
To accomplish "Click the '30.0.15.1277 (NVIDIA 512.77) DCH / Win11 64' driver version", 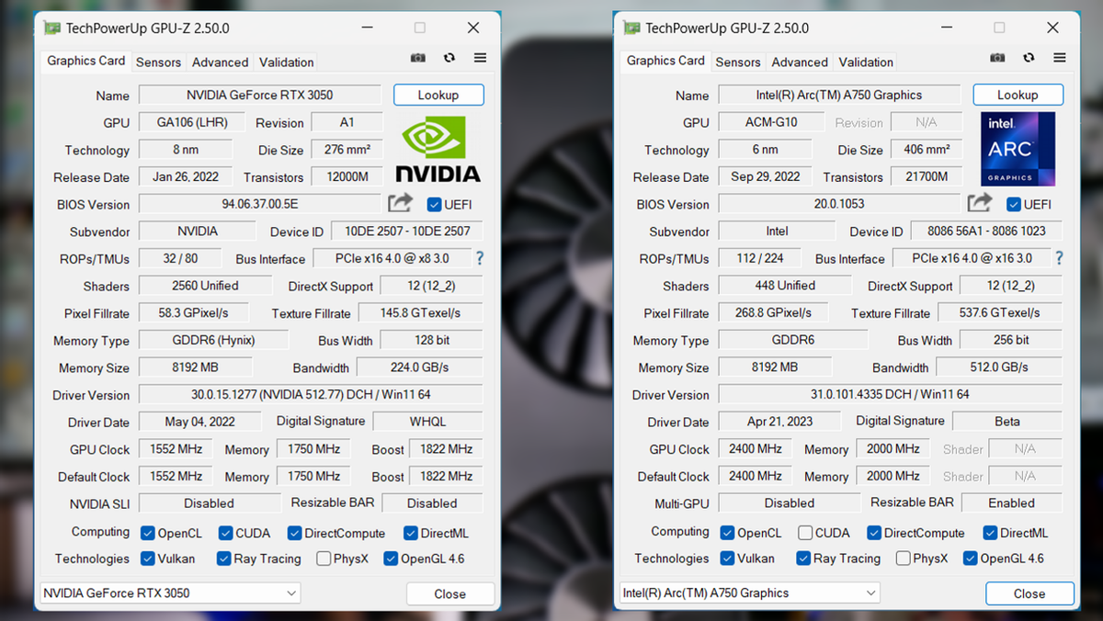I will (x=311, y=395).
